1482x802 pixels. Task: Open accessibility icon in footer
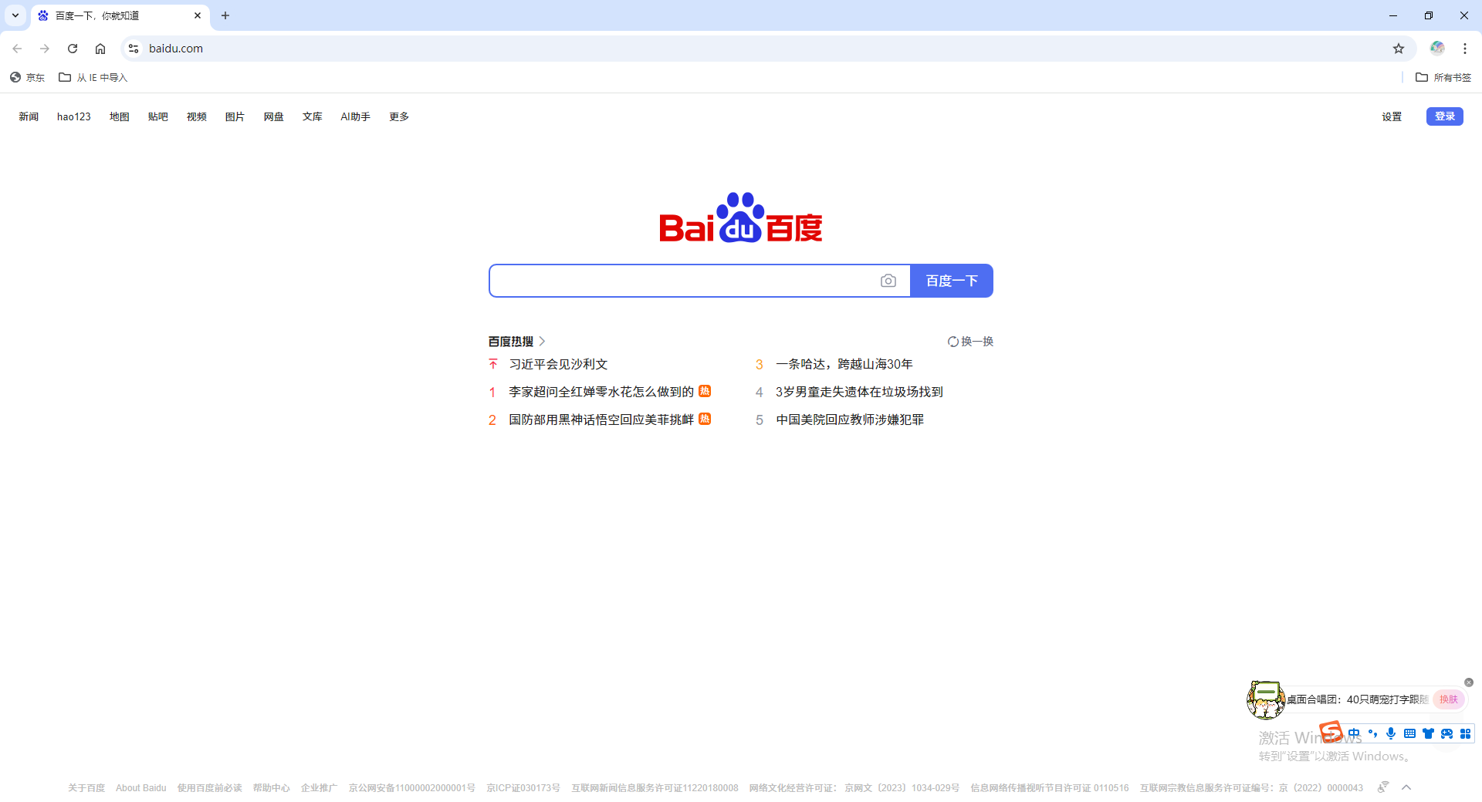click(x=1383, y=787)
